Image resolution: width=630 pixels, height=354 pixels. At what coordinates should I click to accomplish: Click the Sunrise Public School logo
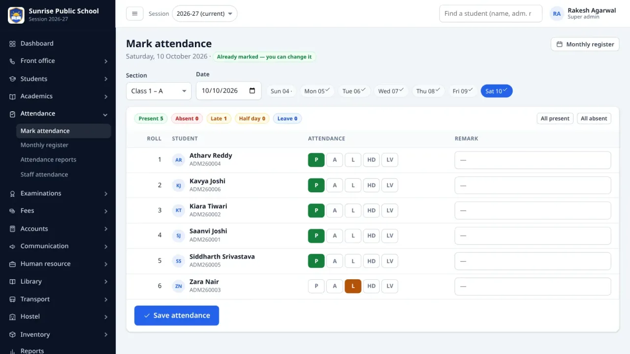(16, 15)
